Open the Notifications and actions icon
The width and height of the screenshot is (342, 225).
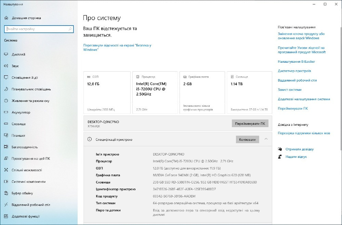[6, 77]
